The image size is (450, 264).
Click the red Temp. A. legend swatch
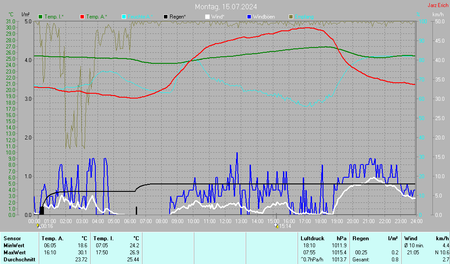(82, 17)
